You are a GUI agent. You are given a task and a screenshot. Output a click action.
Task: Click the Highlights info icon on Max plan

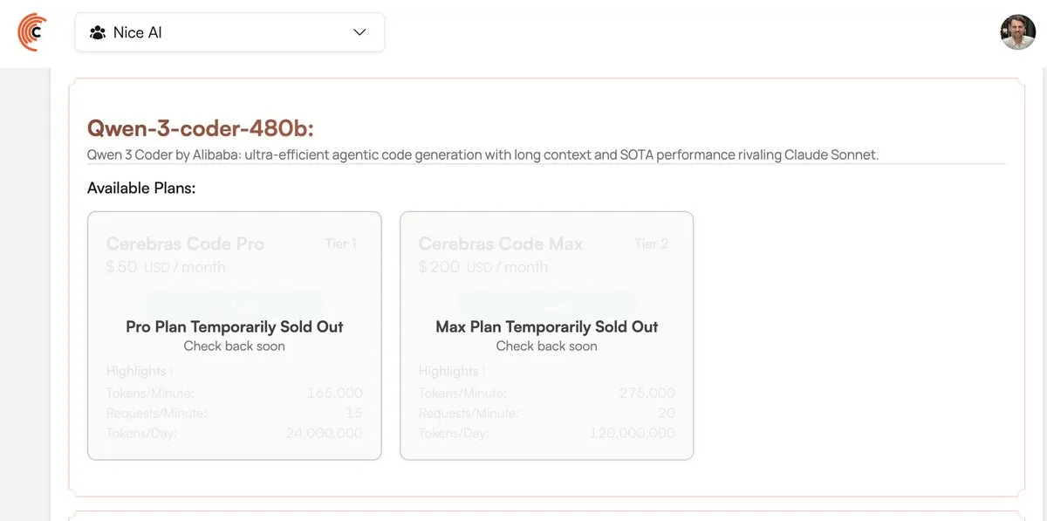click(x=483, y=372)
